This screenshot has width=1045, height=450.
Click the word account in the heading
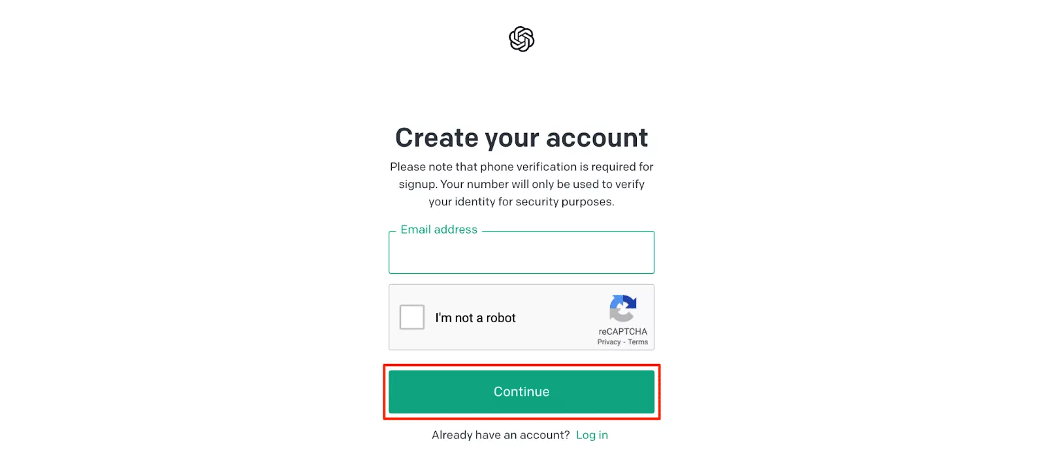[x=597, y=138]
